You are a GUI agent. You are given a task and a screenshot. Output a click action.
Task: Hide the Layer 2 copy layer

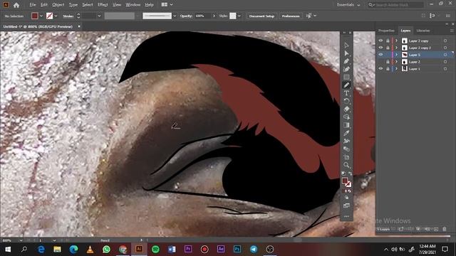click(x=380, y=41)
